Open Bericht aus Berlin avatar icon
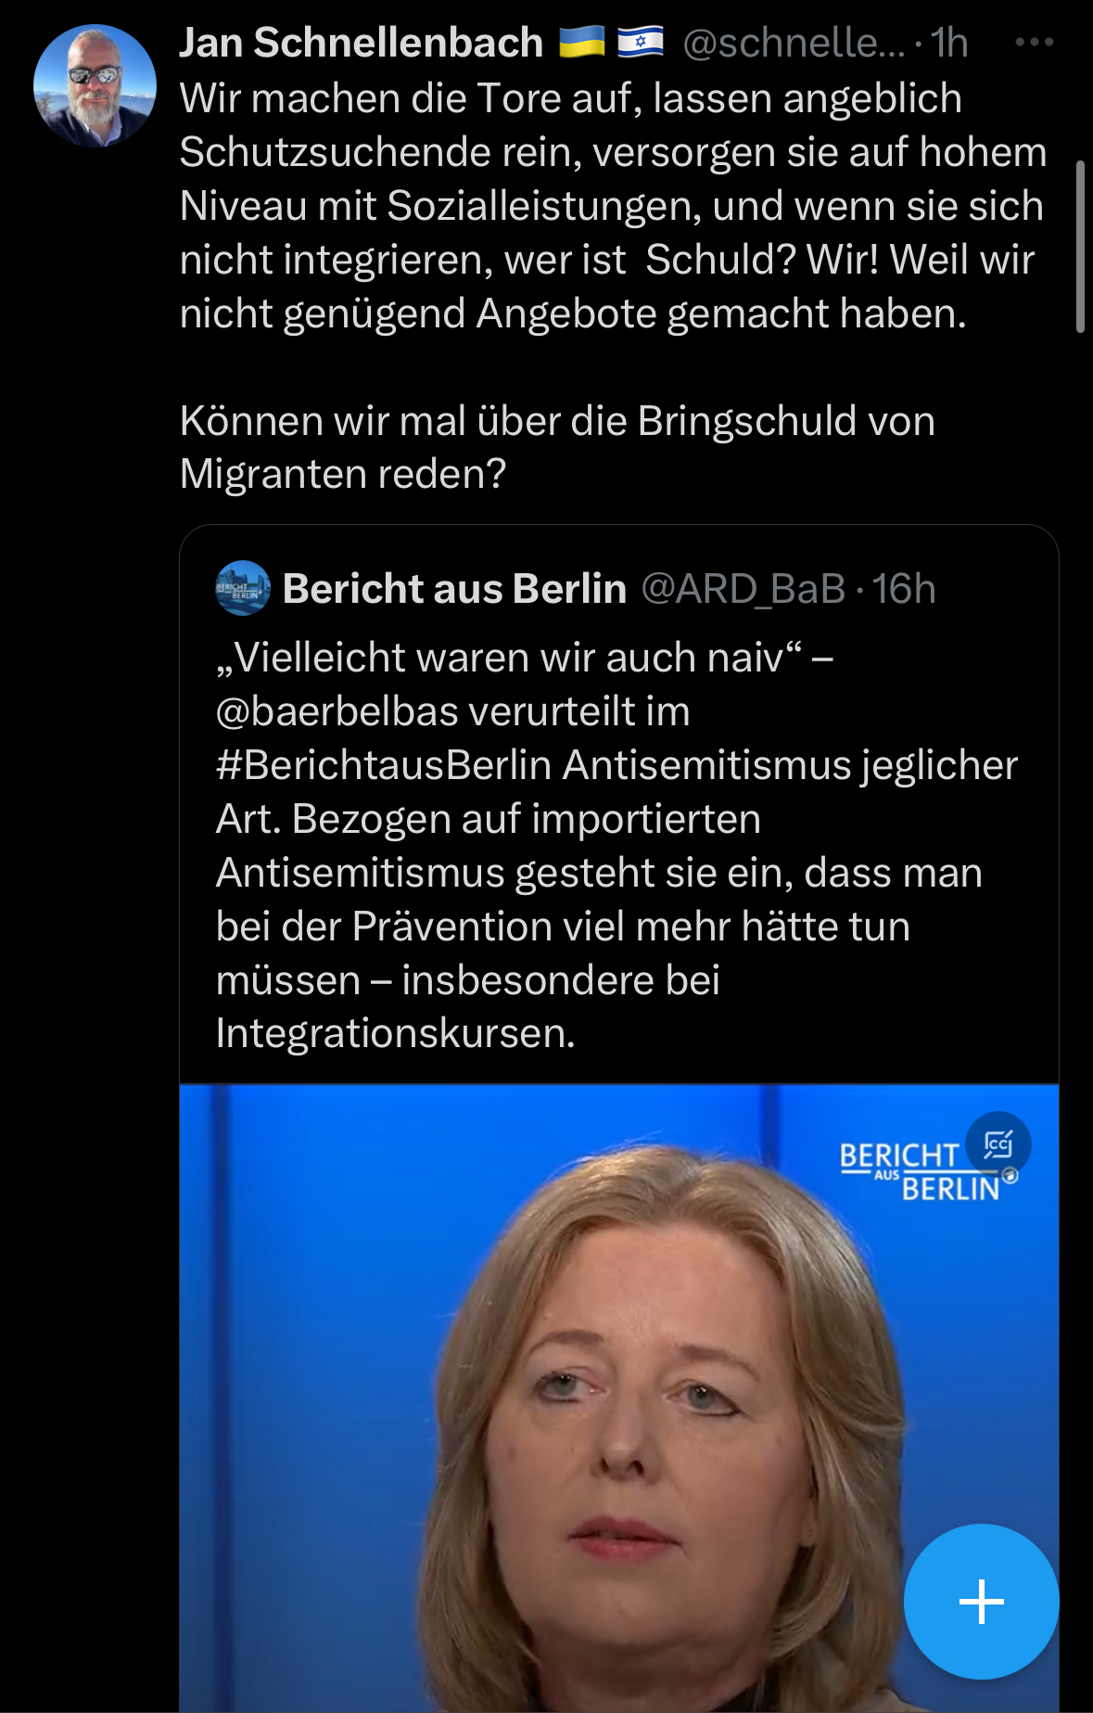Screen dimensions: 1093x1713 tap(243, 588)
